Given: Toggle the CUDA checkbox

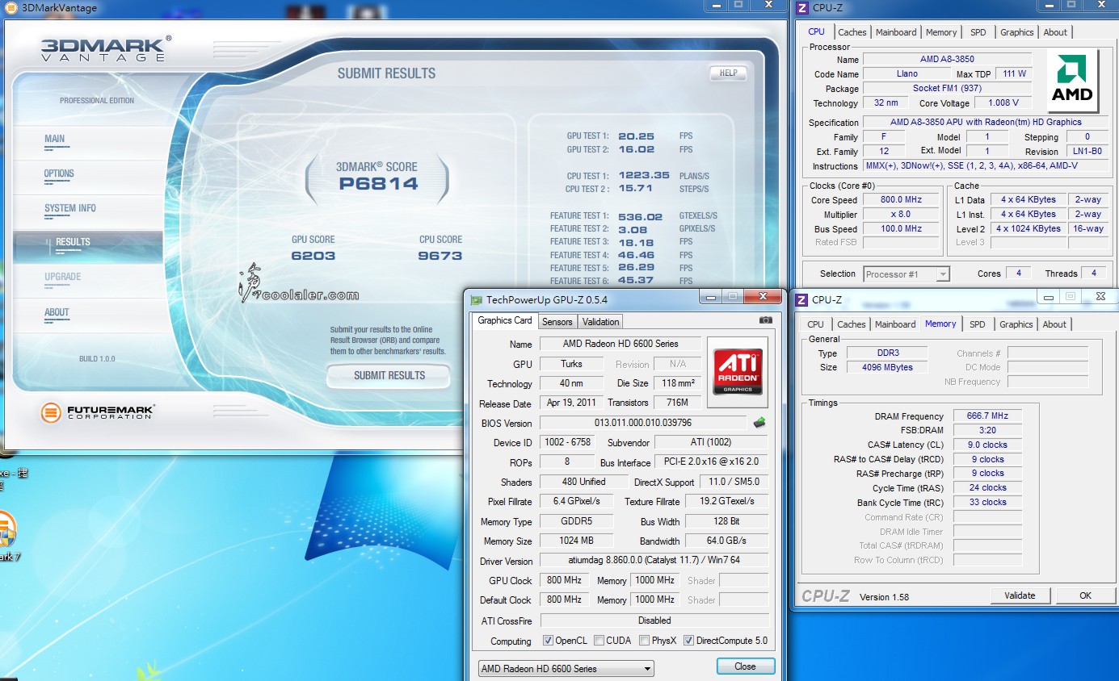Looking at the screenshot, I should (x=599, y=641).
